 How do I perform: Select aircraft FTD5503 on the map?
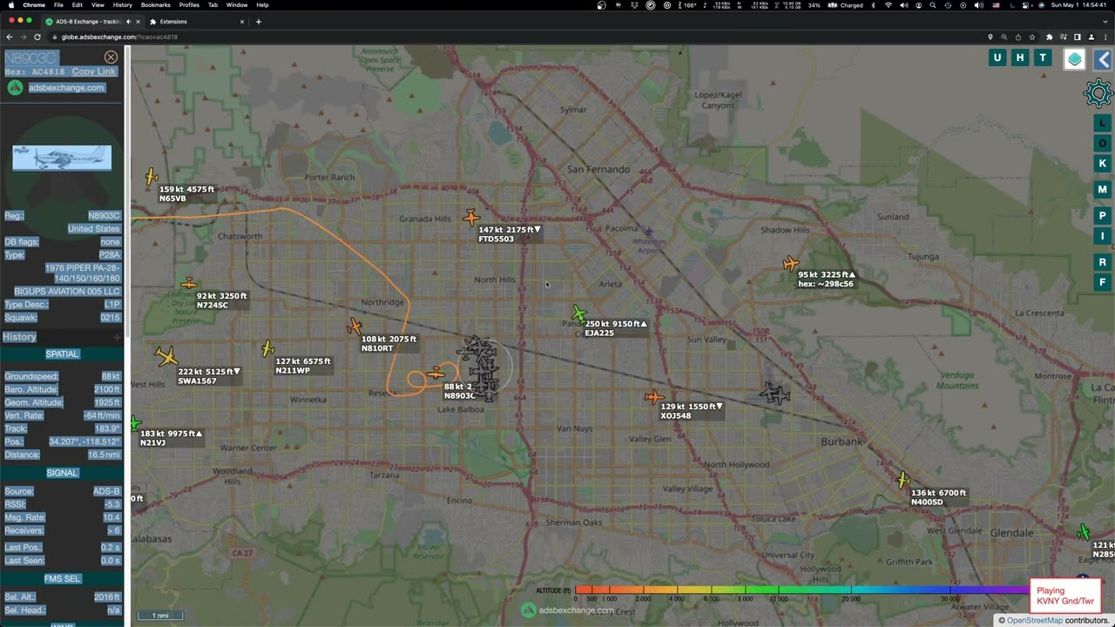pyautogui.click(x=471, y=217)
